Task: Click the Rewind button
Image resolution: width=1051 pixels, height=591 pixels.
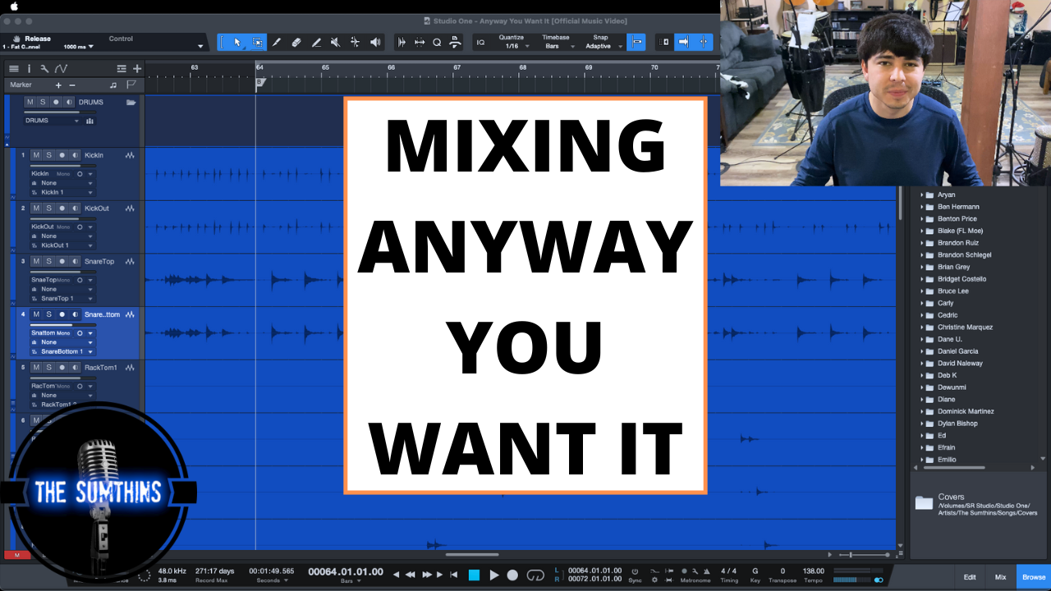Action: click(411, 575)
